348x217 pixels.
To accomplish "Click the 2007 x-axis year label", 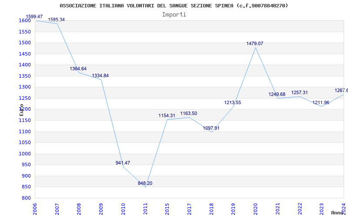I will click(x=57, y=209).
